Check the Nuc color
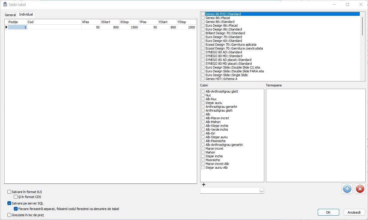Viewport: 368px width, 220px height. [x=203, y=95]
